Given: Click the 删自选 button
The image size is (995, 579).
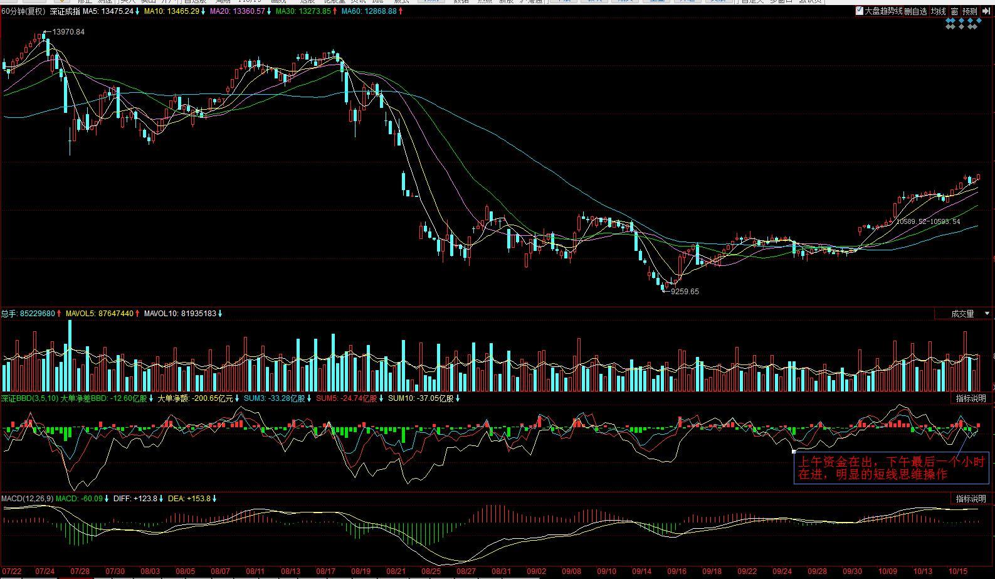Looking at the screenshot, I should click(x=915, y=11).
